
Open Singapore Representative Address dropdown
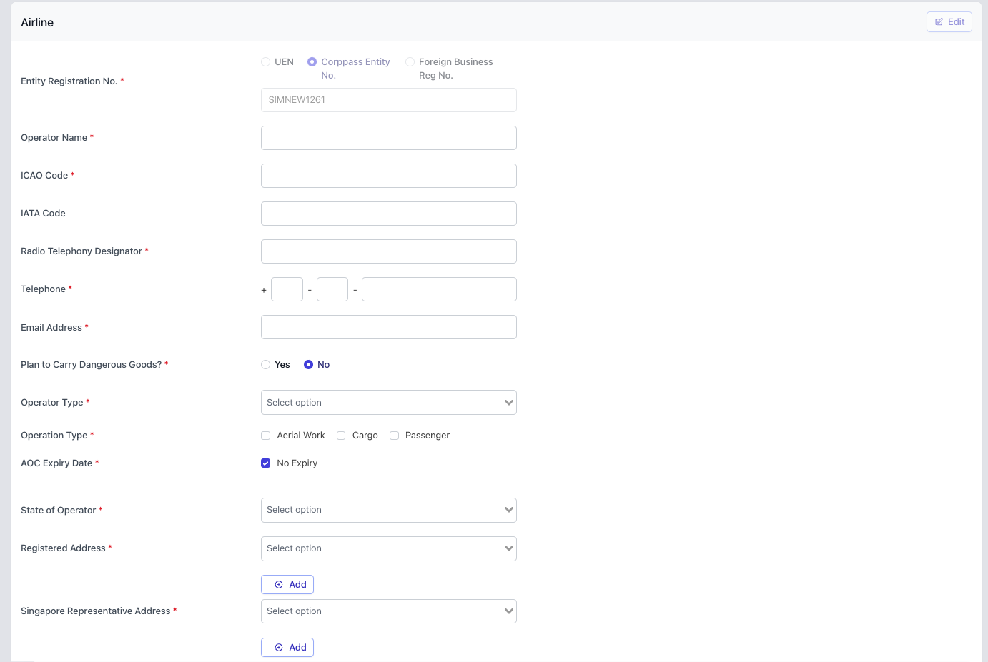pos(388,611)
